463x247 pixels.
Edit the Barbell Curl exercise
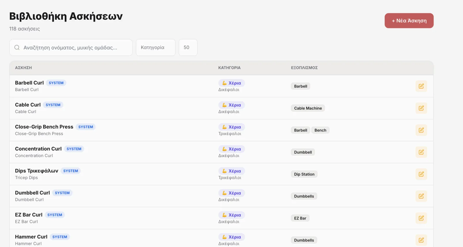point(421,86)
